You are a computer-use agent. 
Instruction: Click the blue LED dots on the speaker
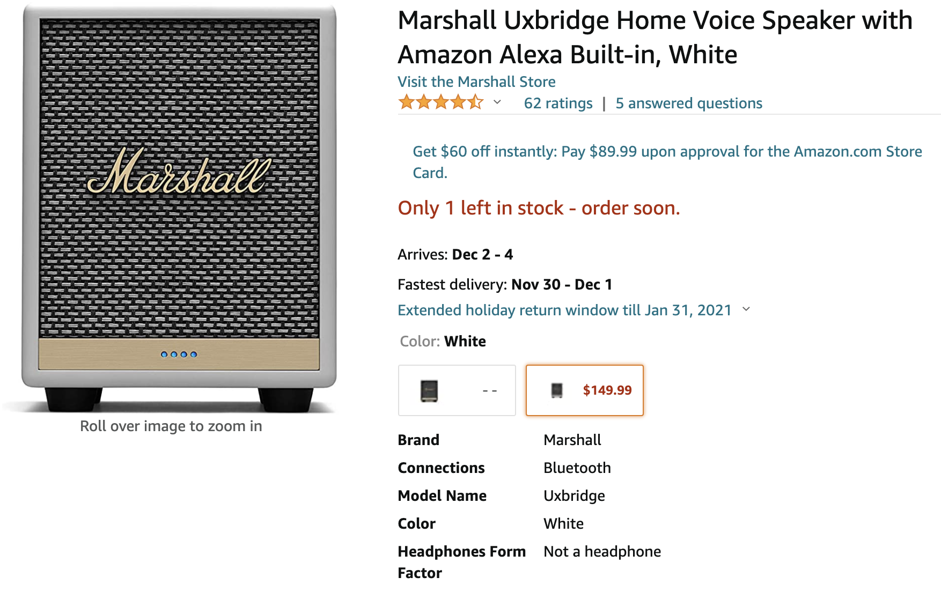179,354
